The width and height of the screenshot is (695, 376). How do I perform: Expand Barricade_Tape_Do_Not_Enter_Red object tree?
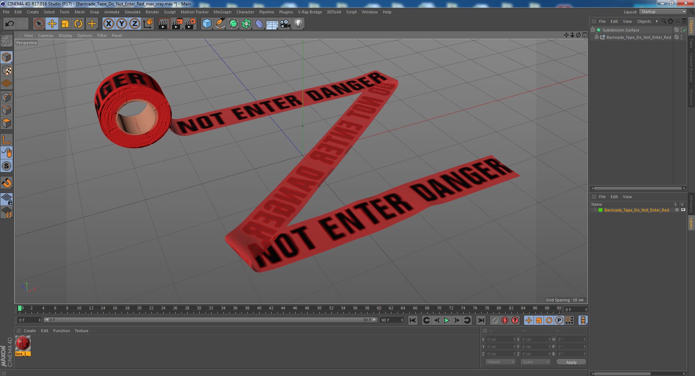pyautogui.click(x=597, y=37)
